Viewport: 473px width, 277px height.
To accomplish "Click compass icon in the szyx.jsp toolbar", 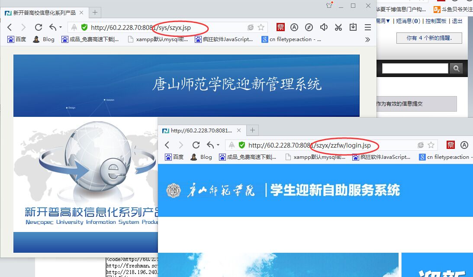I will point(309,27).
